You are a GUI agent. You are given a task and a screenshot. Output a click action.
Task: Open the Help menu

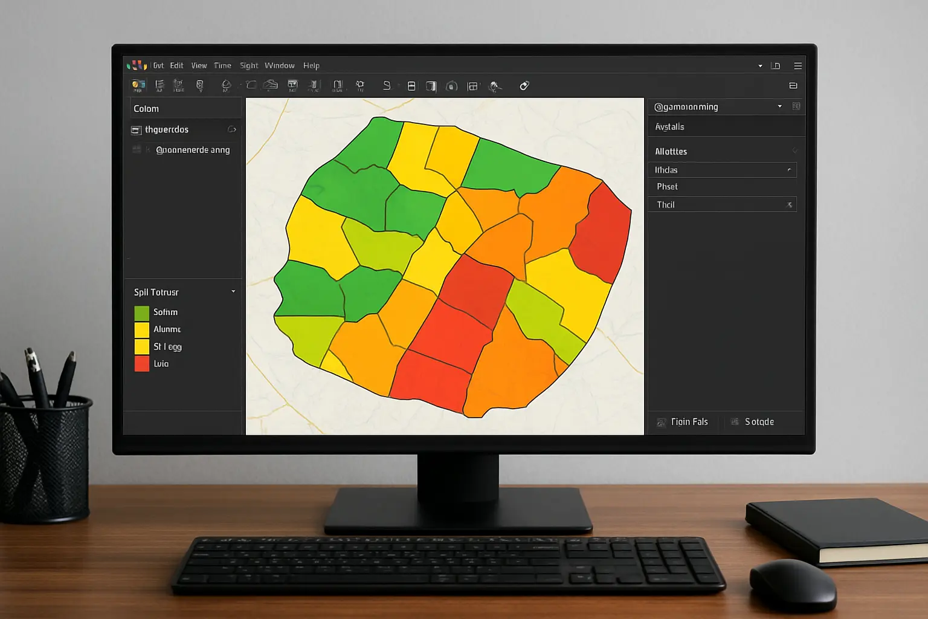pyautogui.click(x=311, y=65)
